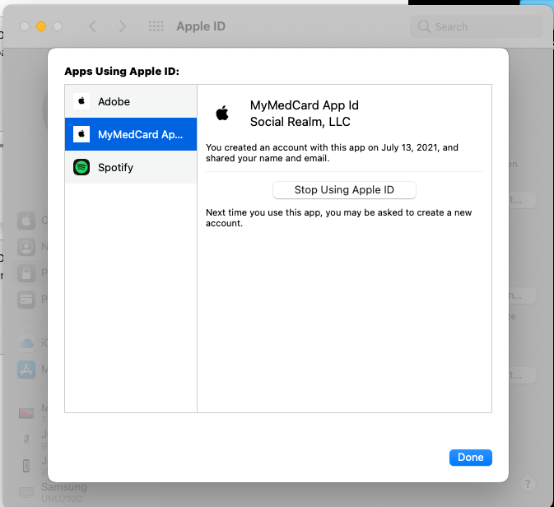Go back with the left chevron
The height and width of the screenshot is (507, 554).
pos(92,26)
